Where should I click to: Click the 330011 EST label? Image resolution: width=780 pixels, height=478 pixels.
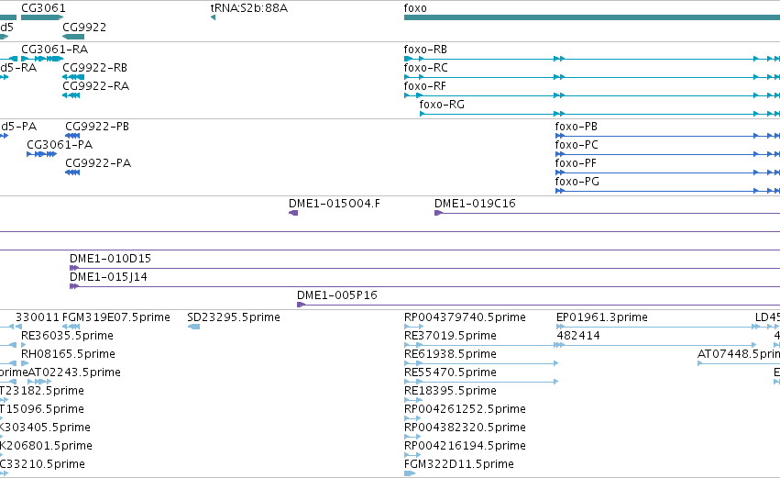[x=38, y=317]
